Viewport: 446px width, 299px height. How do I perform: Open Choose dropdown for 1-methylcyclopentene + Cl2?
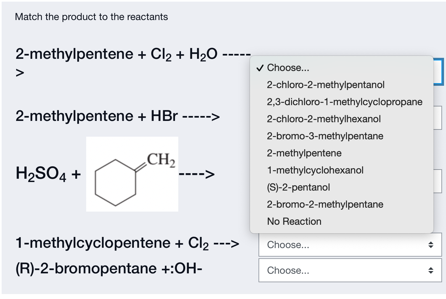pyautogui.click(x=350, y=245)
